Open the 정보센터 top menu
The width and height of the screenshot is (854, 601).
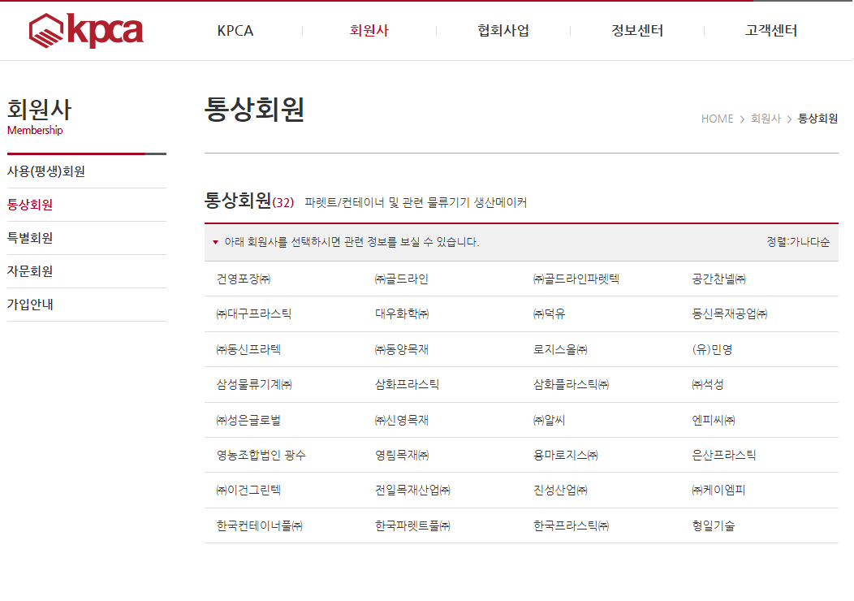pyautogui.click(x=637, y=31)
